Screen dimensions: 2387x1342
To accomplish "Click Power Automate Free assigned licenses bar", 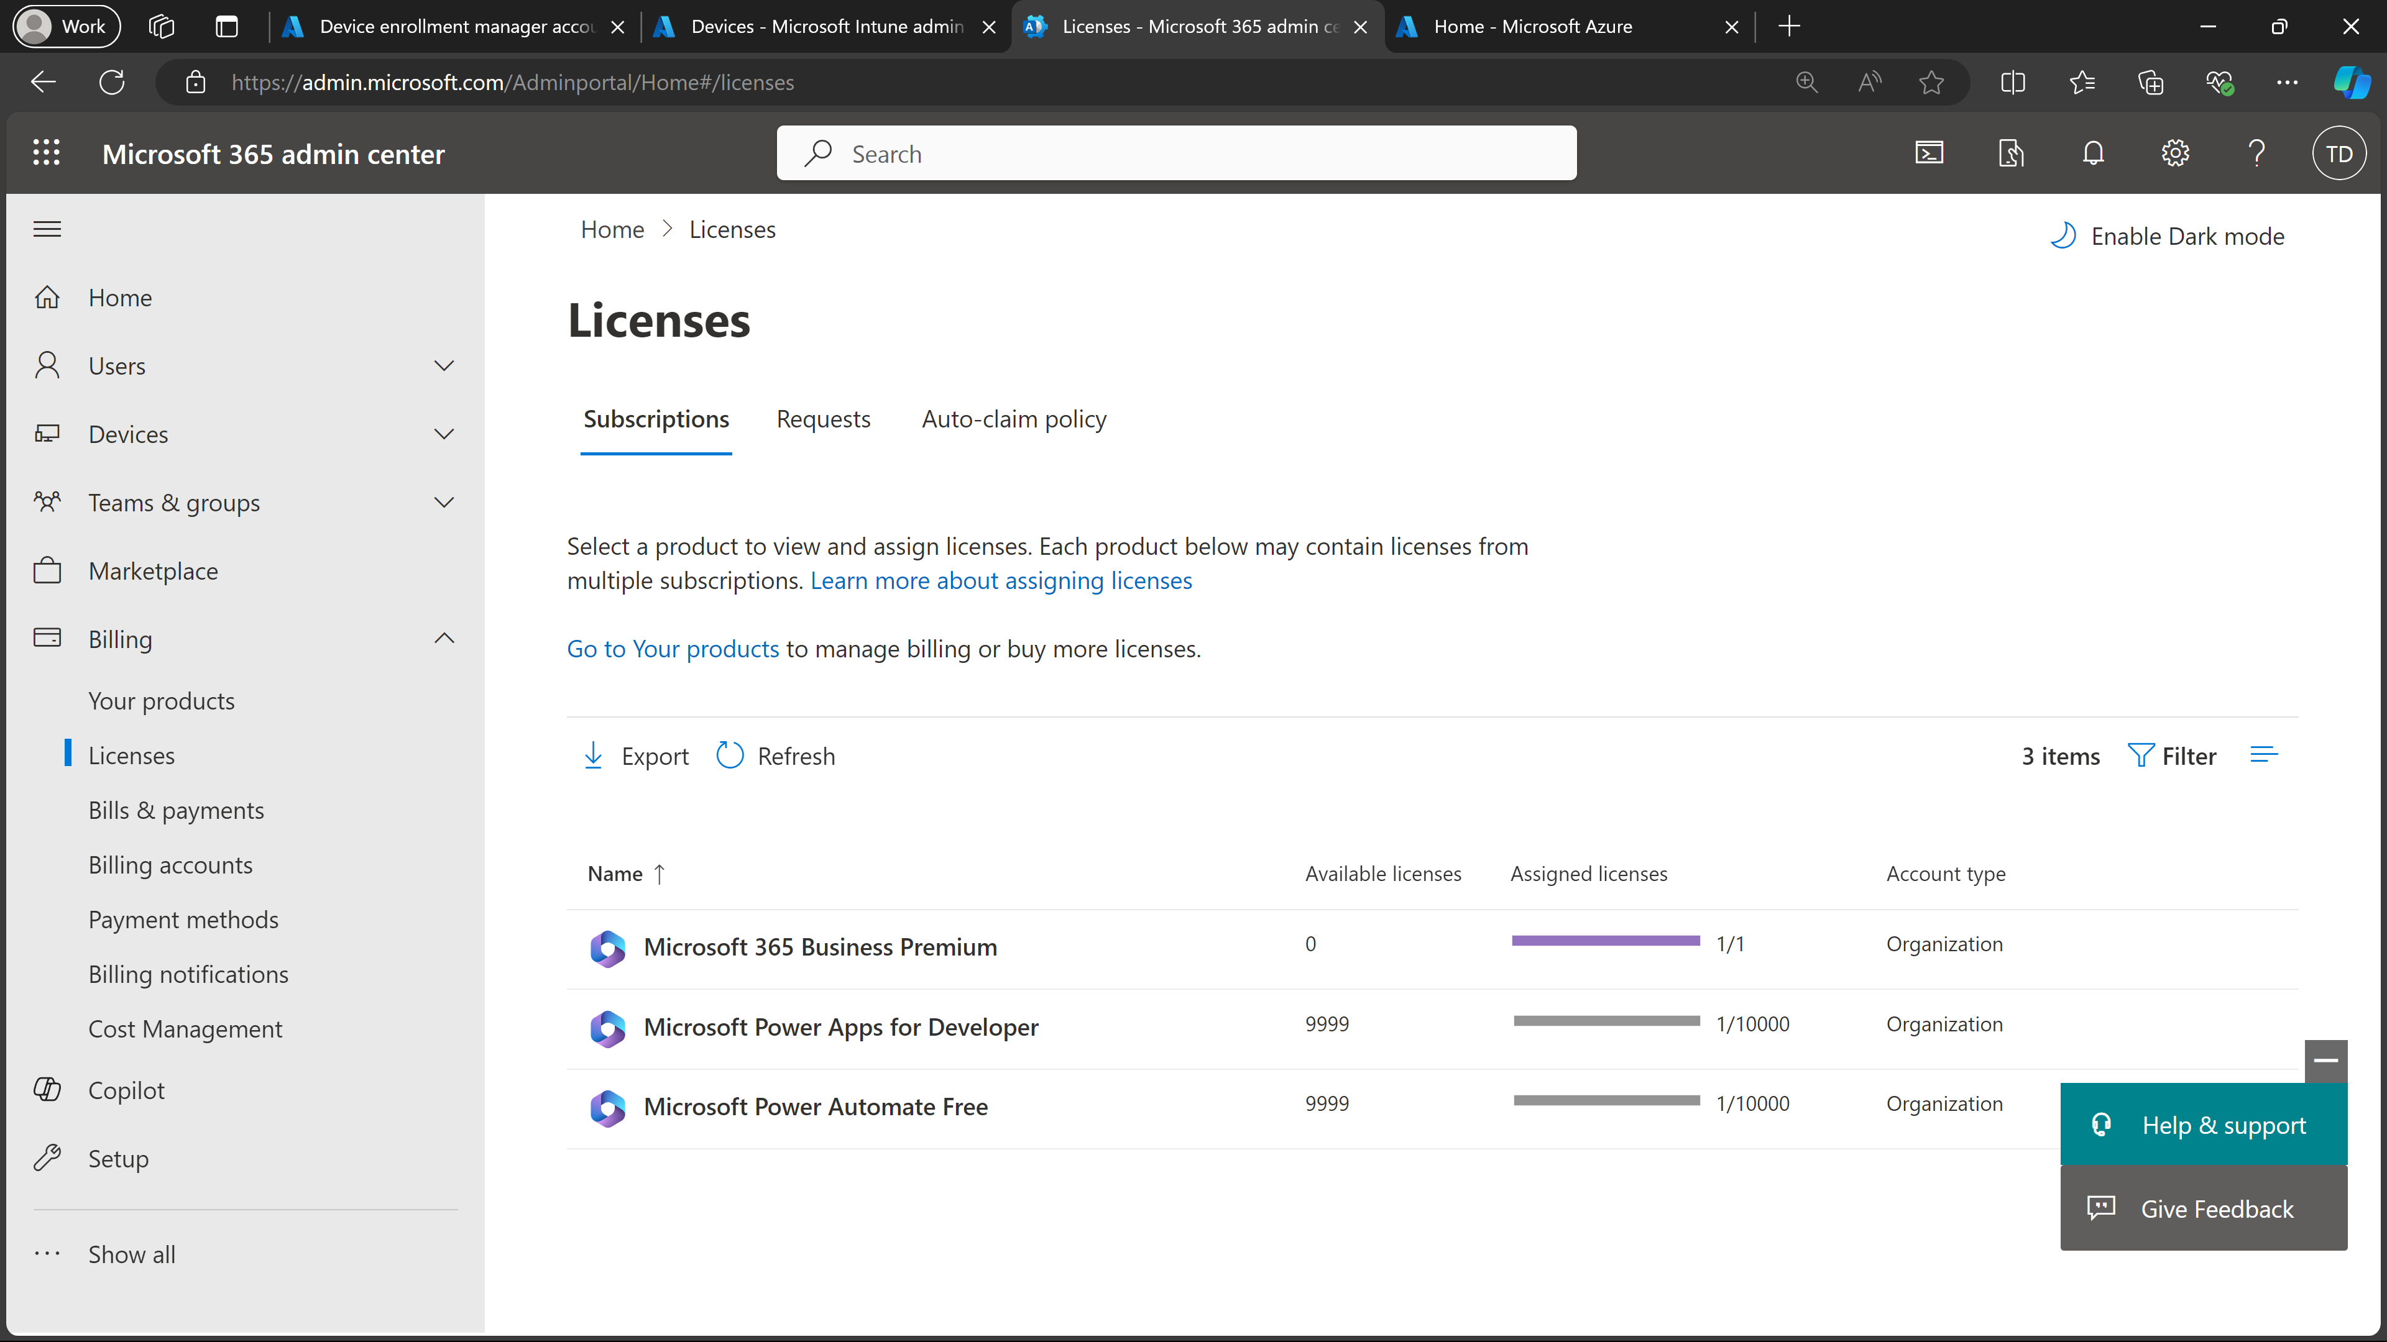I will click(x=1606, y=1100).
